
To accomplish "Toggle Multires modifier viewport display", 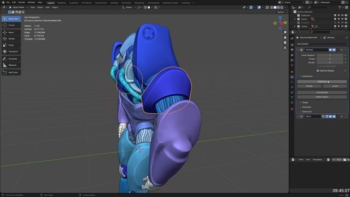I will coord(330,50).
